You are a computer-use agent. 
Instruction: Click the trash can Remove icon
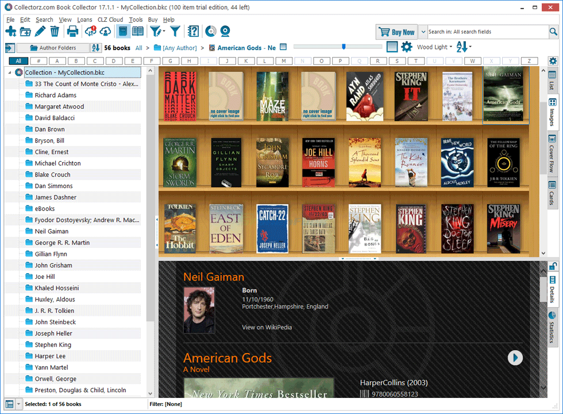(x=55, y=32)
